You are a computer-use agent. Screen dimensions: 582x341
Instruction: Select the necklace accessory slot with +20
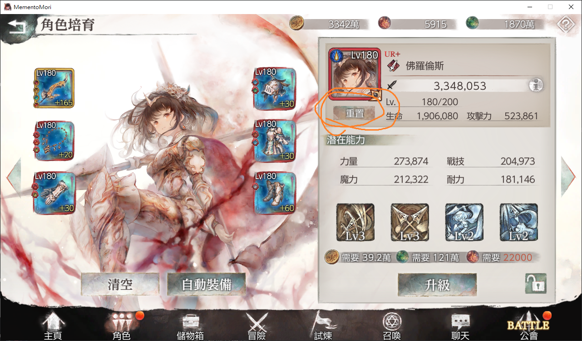click(x=54, y=141)
